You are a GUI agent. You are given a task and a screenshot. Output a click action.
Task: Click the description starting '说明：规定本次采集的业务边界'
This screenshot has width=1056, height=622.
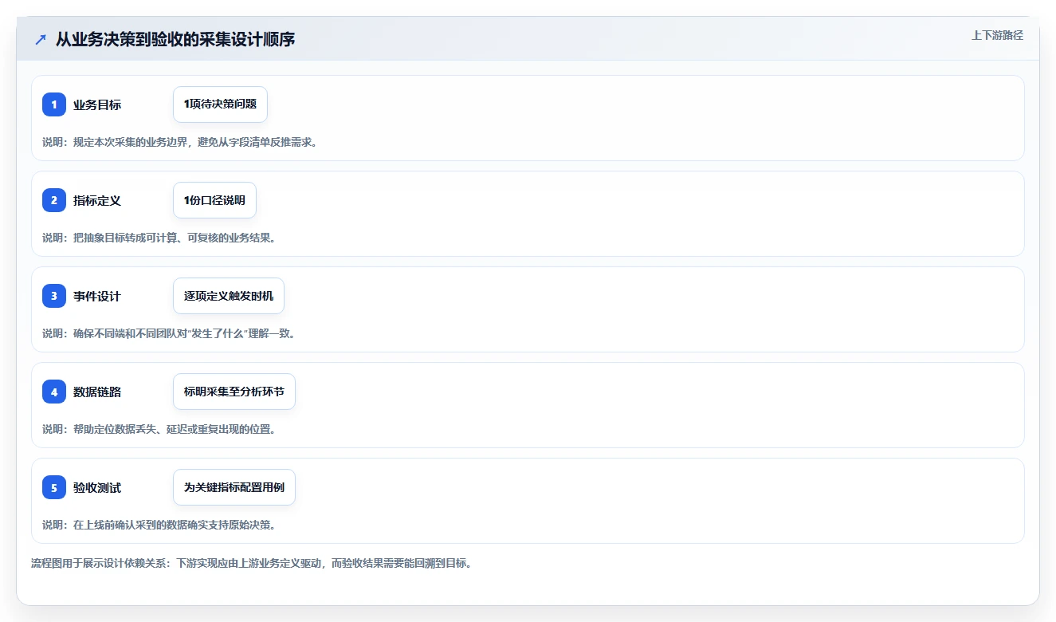(x=180, y=142)
